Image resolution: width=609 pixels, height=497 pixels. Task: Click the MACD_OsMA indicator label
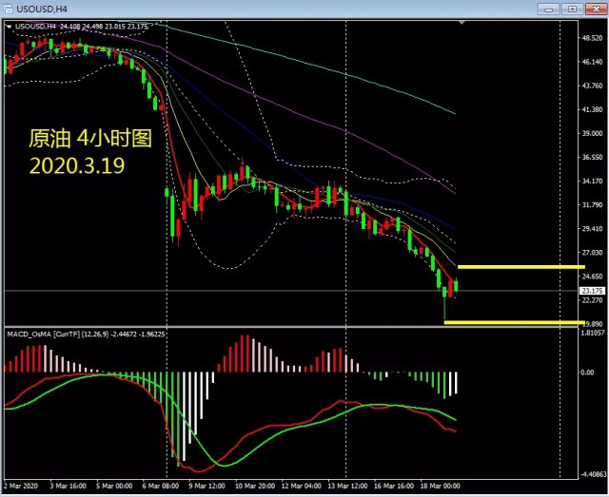pos(86,335)
